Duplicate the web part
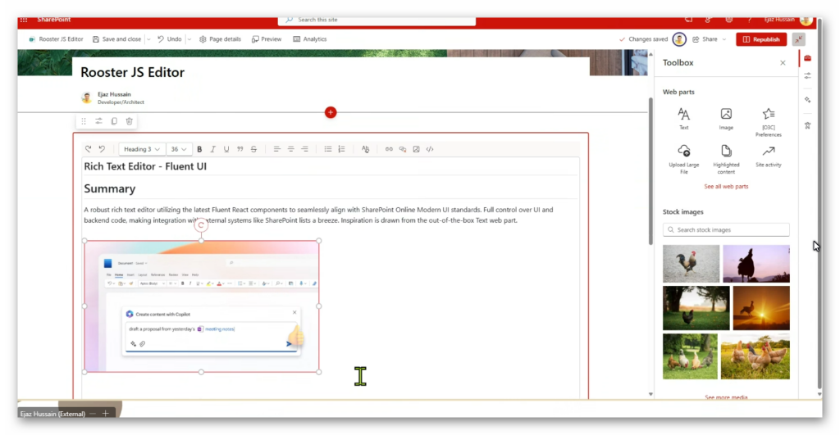This screenshot has height=435, width=840. click(114, 121)
